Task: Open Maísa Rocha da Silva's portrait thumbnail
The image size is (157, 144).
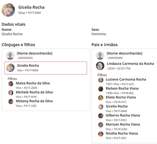Action: pyautogui.click(x=11, y=84)
